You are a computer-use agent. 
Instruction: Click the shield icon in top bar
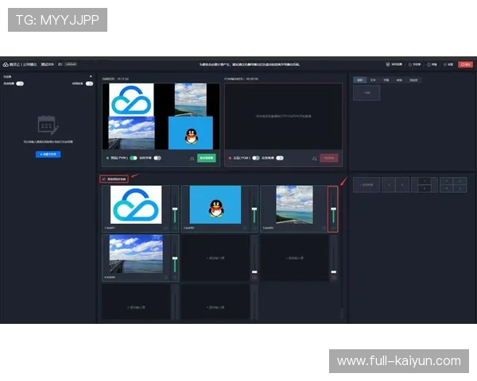389,63
